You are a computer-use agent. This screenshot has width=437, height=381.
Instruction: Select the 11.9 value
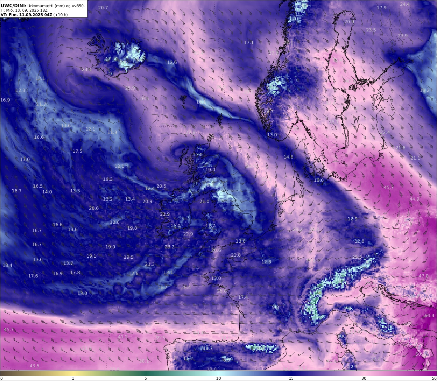112,133
